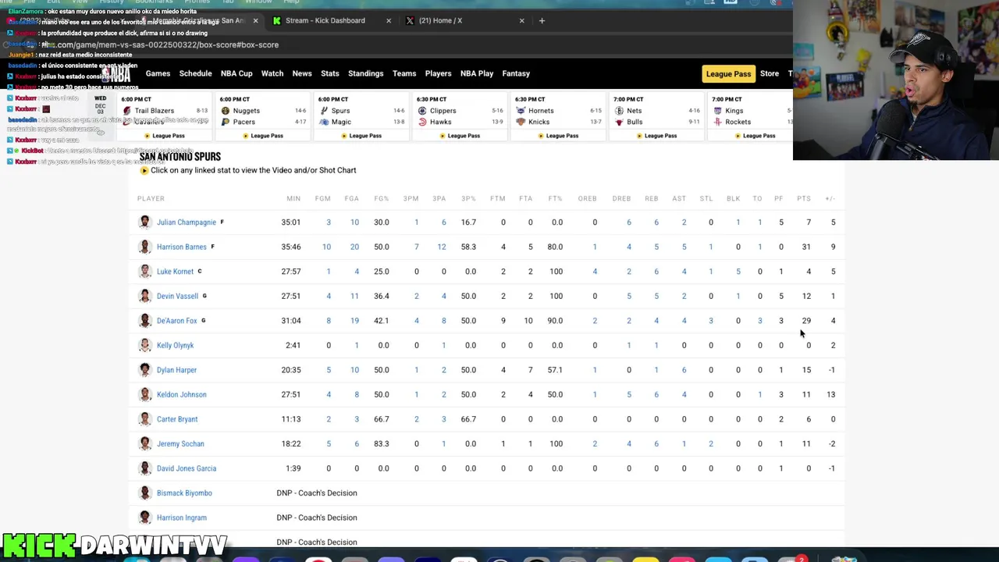Open the Players nav item

438,73
